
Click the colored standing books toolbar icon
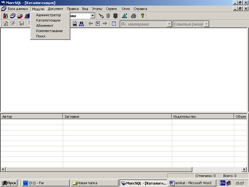pyautogui.click(x=27, y=16)
